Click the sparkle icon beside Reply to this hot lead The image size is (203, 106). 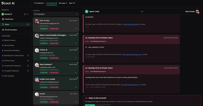(x=86, y=98)
